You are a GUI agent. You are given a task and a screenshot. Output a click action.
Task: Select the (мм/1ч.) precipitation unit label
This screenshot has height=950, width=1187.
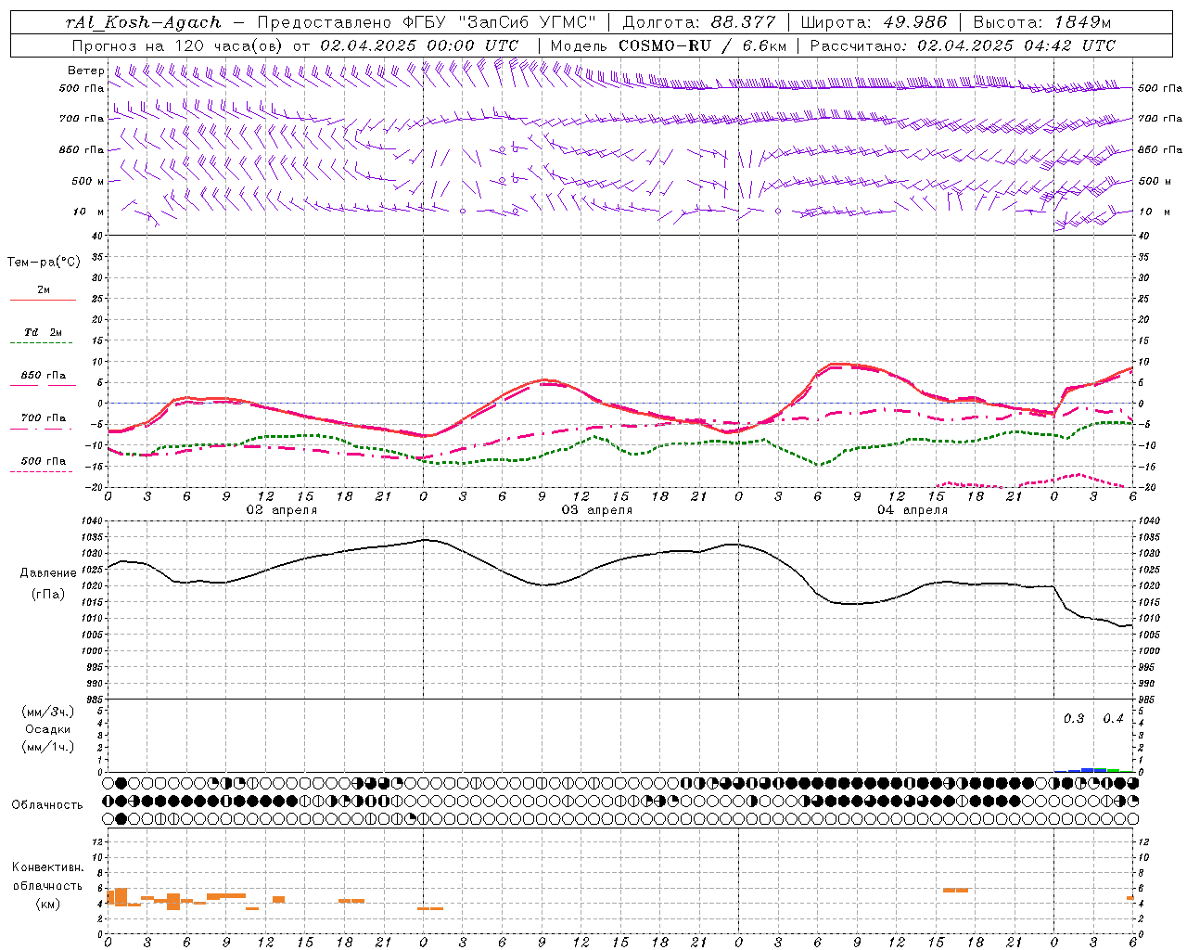[48, 747]
